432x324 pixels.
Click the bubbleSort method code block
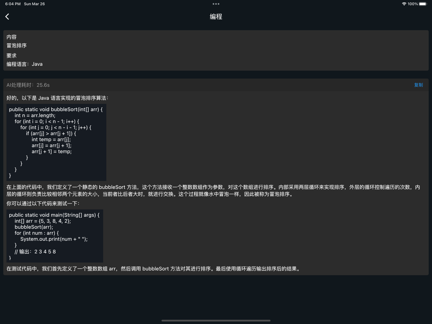click(x=56, y=142)
